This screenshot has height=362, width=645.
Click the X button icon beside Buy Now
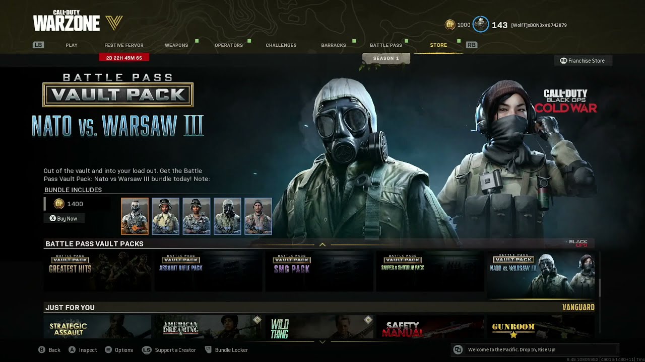click(52, 219)
